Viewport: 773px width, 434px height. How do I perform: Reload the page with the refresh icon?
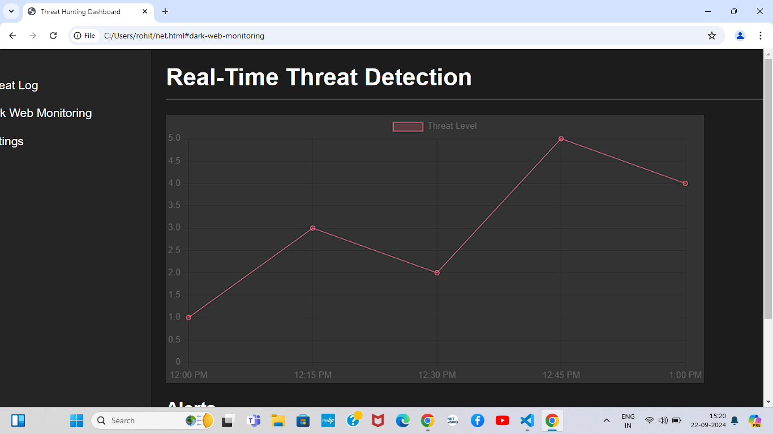[53, 36]
